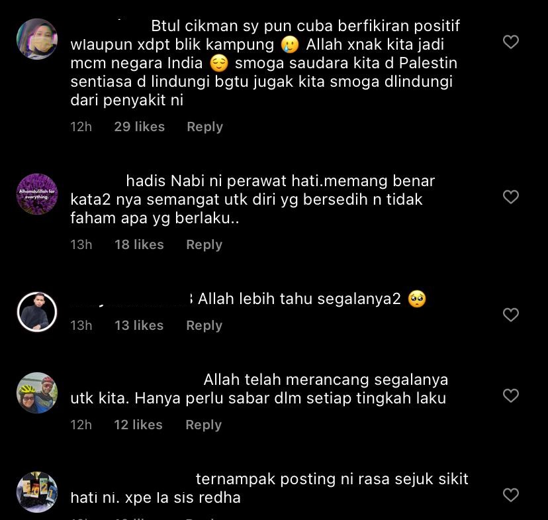Open the 13 likes list
This screenshot has width=548, height=520.
[x=139, y=325]
